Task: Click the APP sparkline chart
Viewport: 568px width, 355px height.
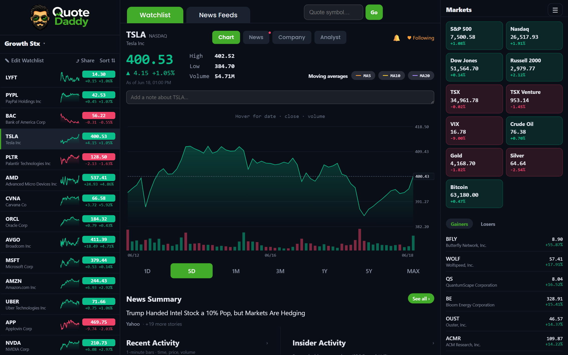Action: point(70,325)
